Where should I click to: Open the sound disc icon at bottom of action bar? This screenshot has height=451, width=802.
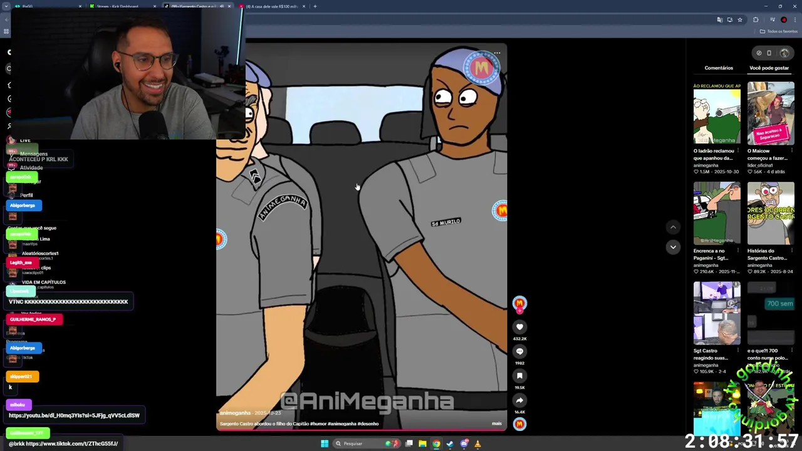click(x=519, y=424)
